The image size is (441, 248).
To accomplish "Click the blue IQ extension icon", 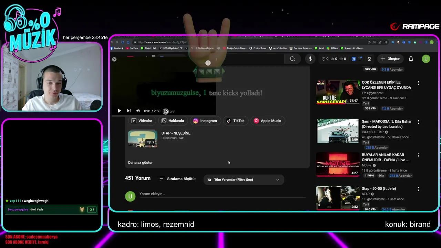I will (x=353, y=59).
